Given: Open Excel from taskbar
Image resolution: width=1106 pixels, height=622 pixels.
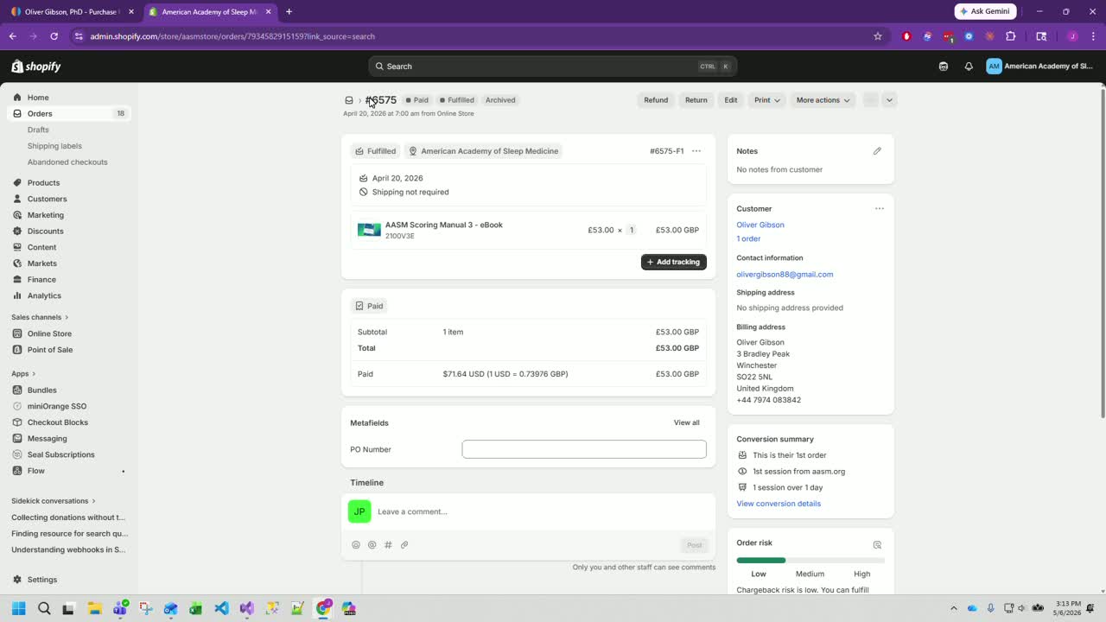Looking at the screenshot, I should tap(196, 608).
